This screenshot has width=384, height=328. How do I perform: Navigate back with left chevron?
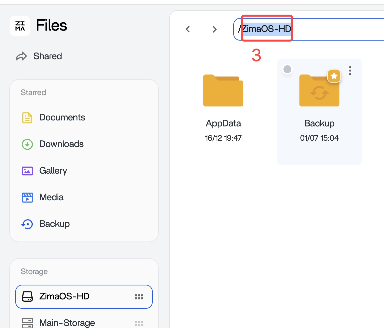click(x=188, y=29)
